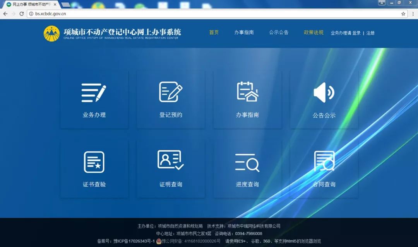Open the 业务办理 (Business Handling) icon
This screenshot has width=418, height=247.
[x=94, y=93]
